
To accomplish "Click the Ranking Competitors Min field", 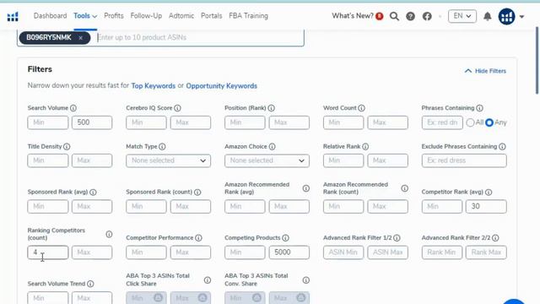I will tap(48, 252).
